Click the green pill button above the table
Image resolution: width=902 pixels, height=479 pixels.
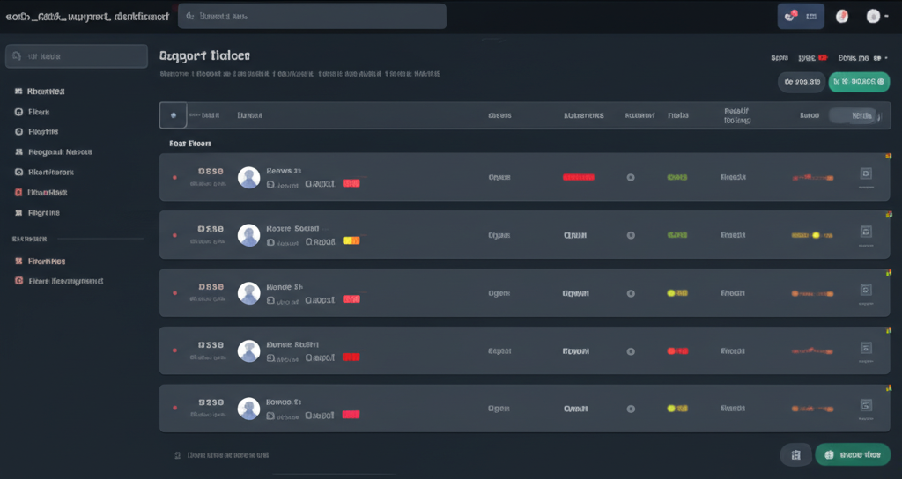859,82
